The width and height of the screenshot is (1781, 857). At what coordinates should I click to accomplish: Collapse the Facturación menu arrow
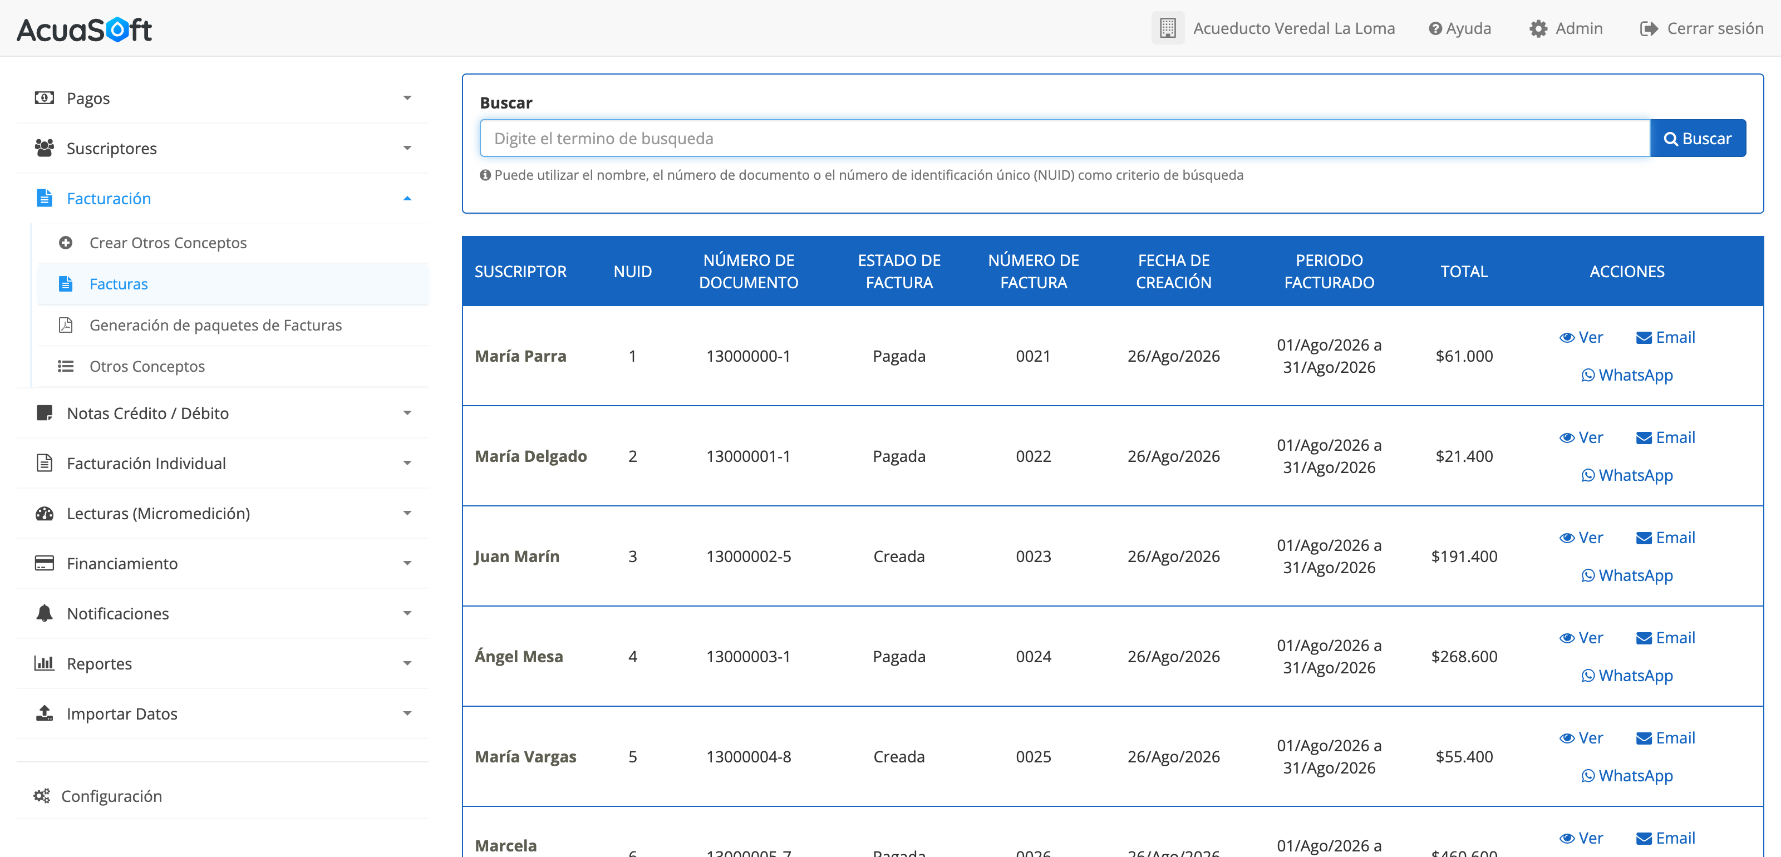pos(407,198)
